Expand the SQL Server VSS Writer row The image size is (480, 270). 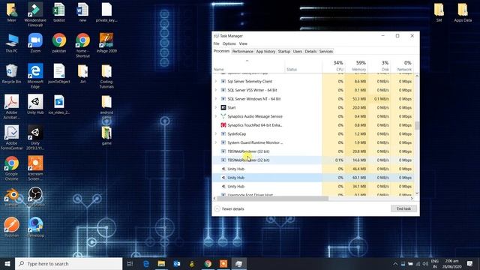pyautogui.click(x=216, y=90)
